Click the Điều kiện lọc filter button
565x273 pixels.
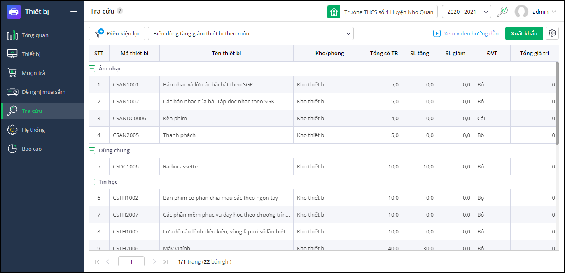pos(117,33)
